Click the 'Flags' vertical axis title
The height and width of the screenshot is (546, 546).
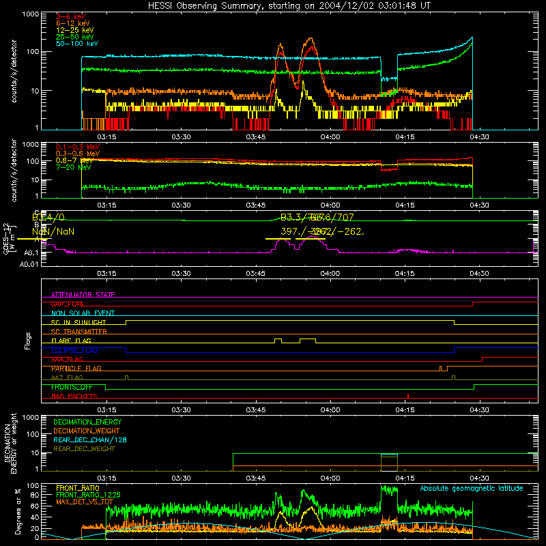tap(28, 341)
